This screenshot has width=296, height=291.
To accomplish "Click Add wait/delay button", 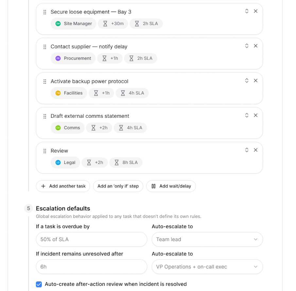I will tap(171, 186).
